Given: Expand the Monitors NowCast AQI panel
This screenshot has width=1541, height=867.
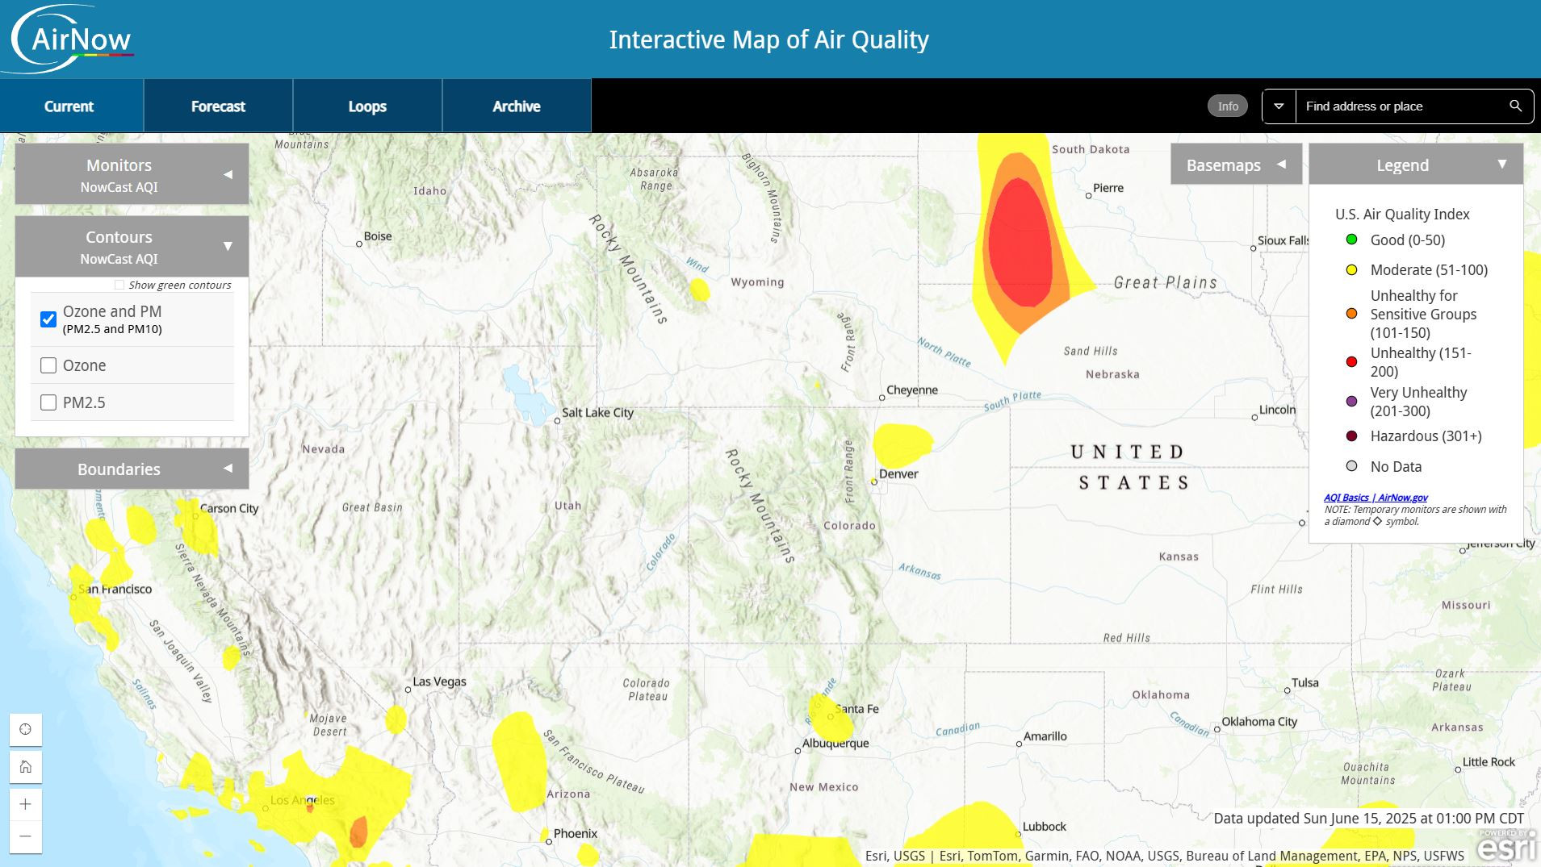Looking at the screenshot, I should coord(132,174).
